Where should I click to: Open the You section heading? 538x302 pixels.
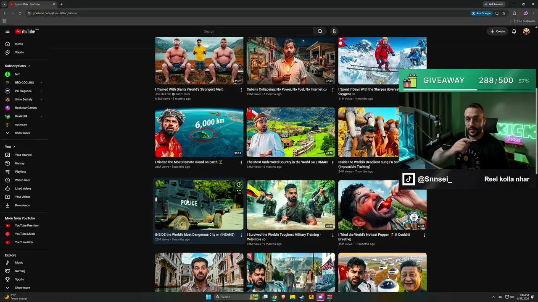tap(10, 147)
